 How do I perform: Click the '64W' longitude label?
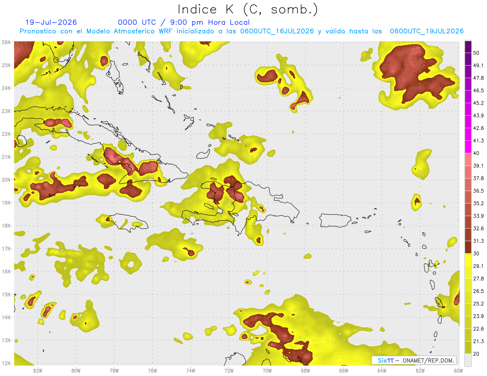(x=382, y=370)
